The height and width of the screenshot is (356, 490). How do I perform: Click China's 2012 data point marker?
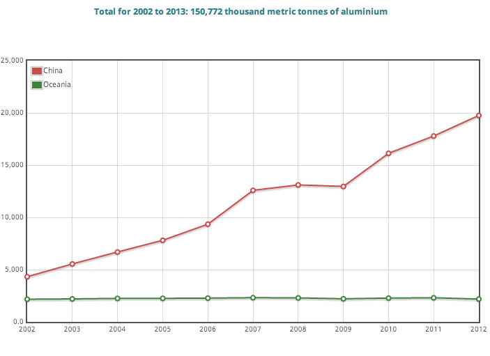click(x=478, y=116)
